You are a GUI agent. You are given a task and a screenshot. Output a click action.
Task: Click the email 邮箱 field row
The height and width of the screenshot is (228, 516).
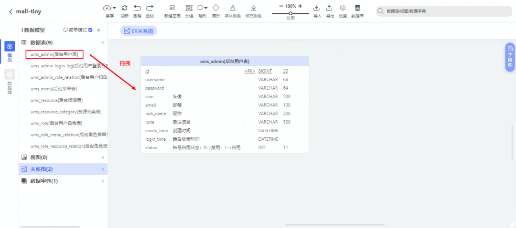pos(225,105)
